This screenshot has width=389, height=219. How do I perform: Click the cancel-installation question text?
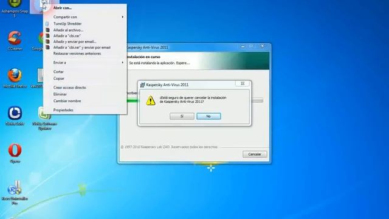(x=193, y=100)
